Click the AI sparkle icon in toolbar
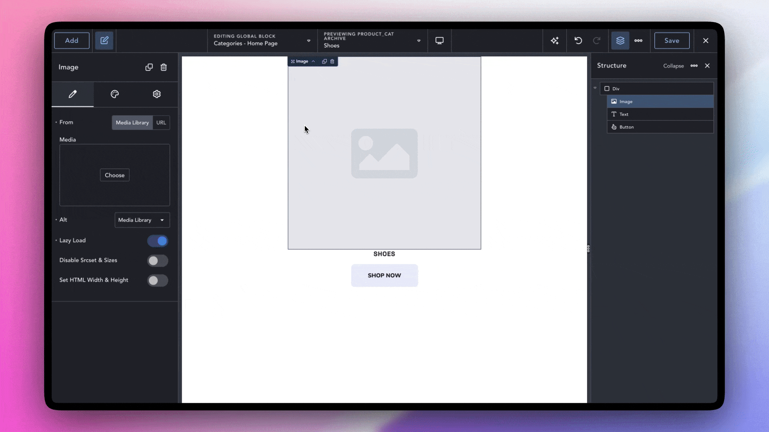Screen dimensions: 769x432 click(x=555, y=40)
